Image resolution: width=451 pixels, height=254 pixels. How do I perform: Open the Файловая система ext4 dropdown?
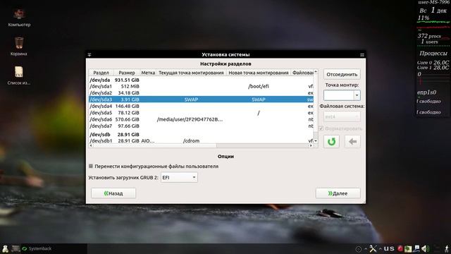(x=342, y=116)
